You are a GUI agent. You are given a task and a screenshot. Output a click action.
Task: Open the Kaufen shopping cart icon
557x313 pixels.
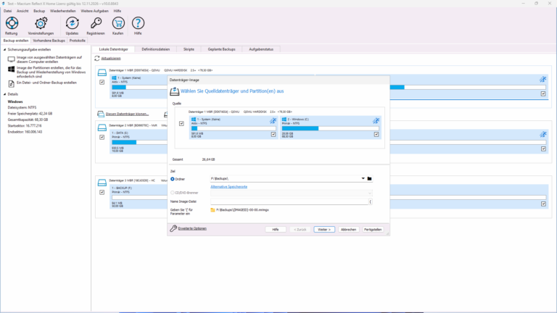118,23
